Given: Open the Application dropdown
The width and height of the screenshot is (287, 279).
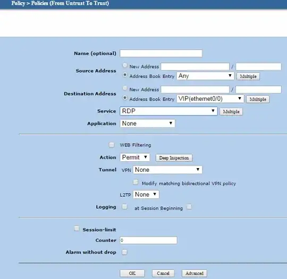Looking at the screenshot, I should click(147, 124).
